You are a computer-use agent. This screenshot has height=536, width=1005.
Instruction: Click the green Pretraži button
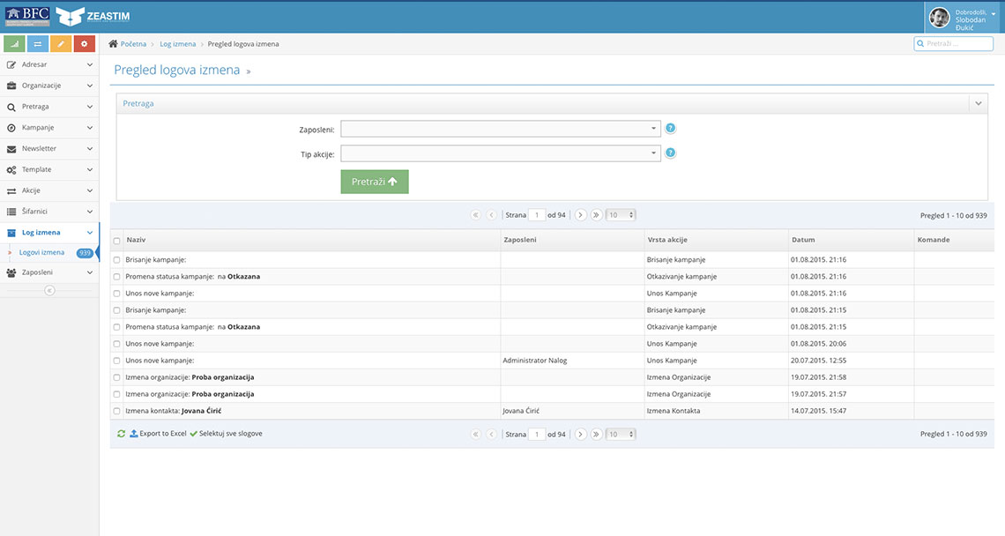point(375,182)
